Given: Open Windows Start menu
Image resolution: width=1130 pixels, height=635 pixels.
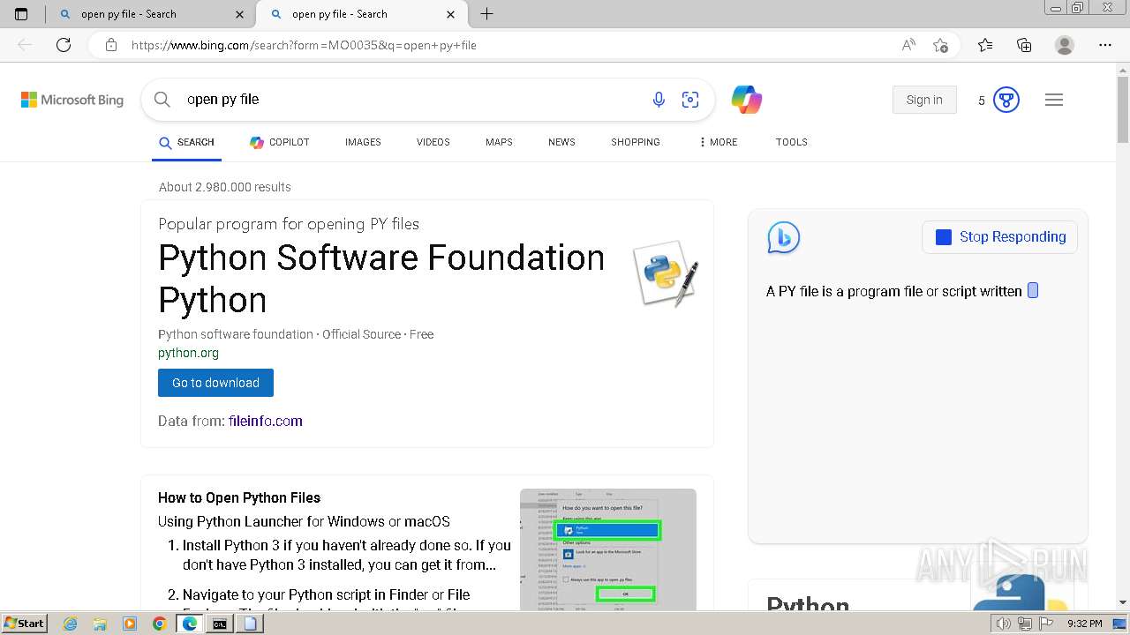Looking at the screenshot, I should [x=25, y=624].
